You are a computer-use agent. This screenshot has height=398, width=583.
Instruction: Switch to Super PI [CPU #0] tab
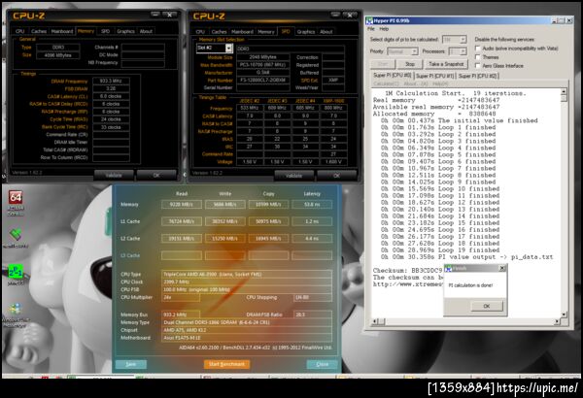pyautogui.click(x=393, y=75)
